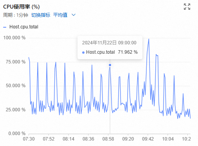Click the peak near 09:42
This screenshot has height=146, width=198.
point(149,39)
